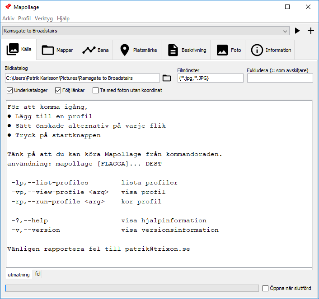Click the line '-lp,--list-profiles'
Screen dimensions: 319x299
tap(50, 183)
